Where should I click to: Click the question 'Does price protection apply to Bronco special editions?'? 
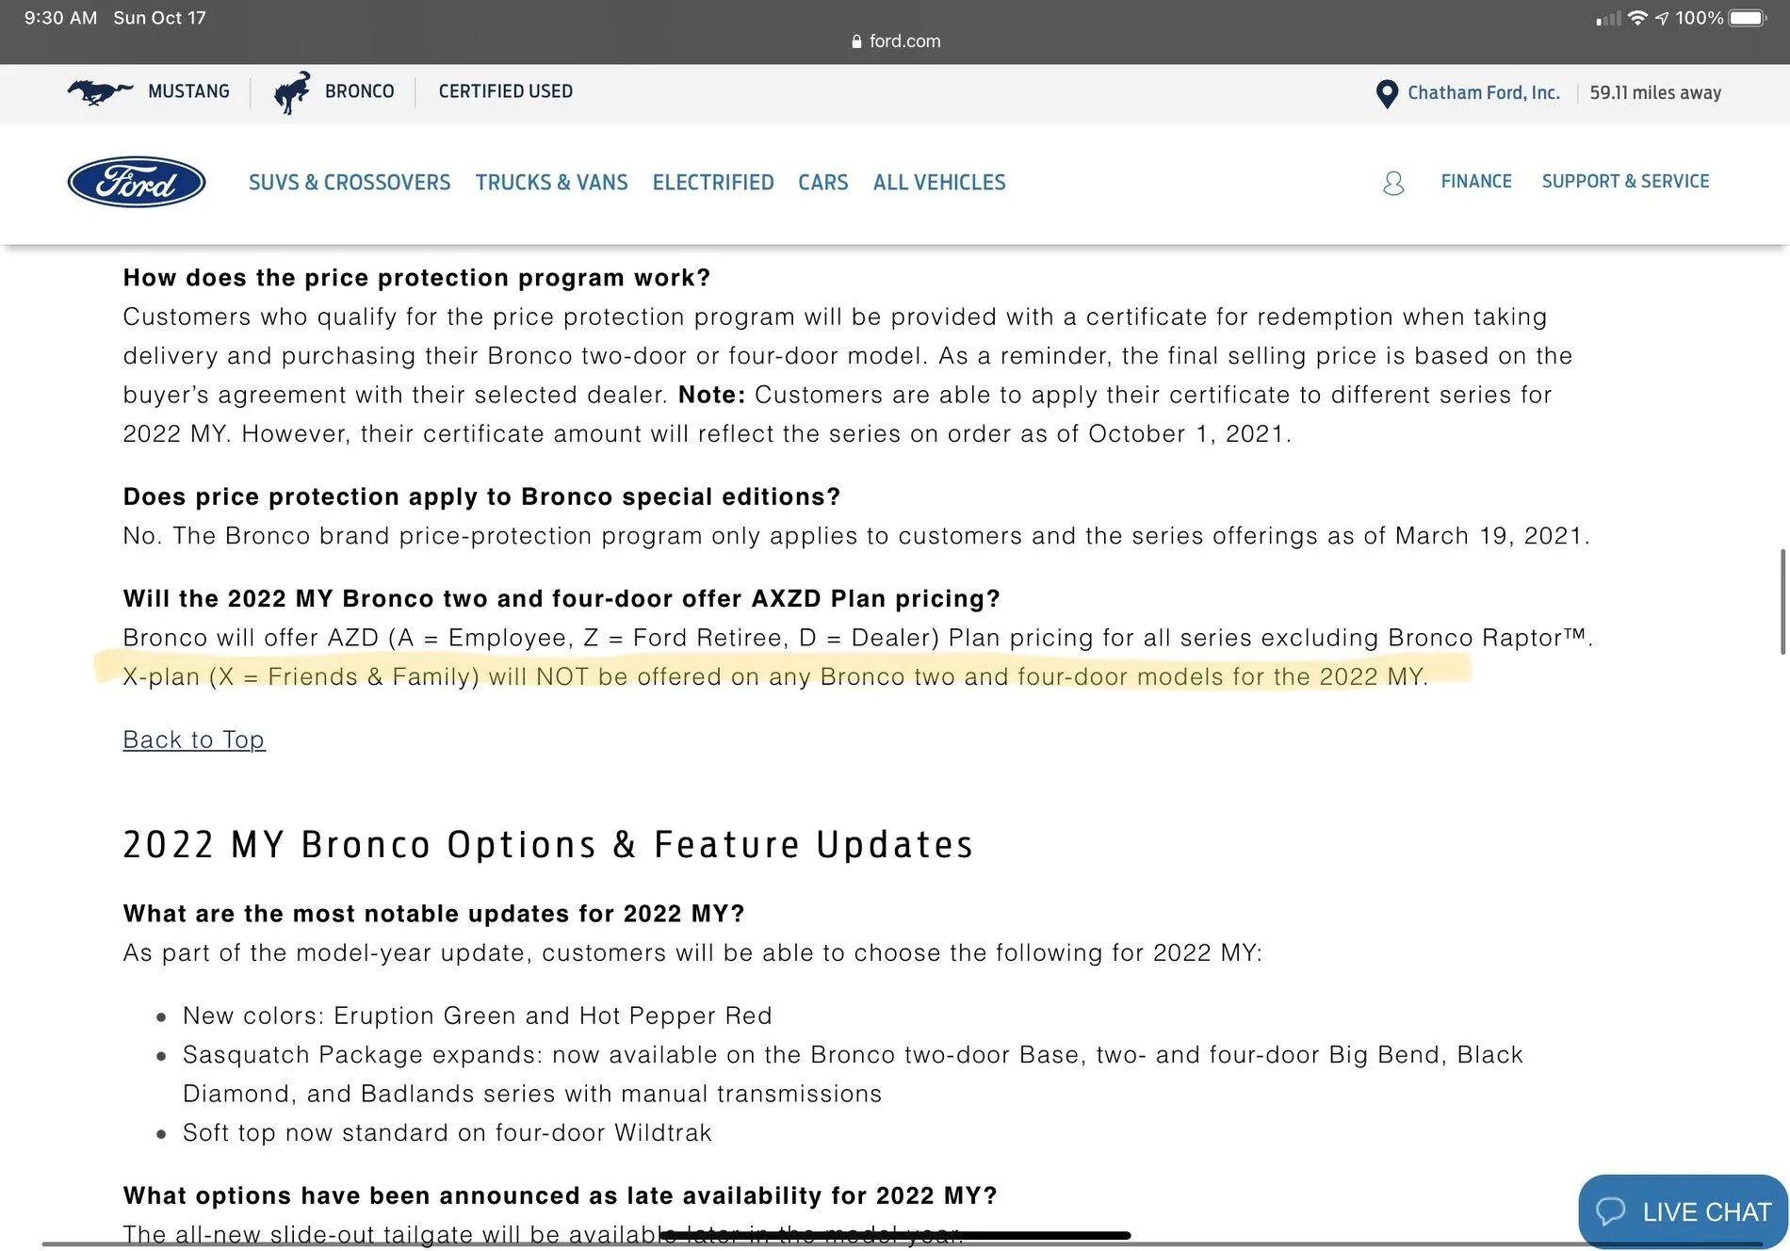tap(481, 496)
